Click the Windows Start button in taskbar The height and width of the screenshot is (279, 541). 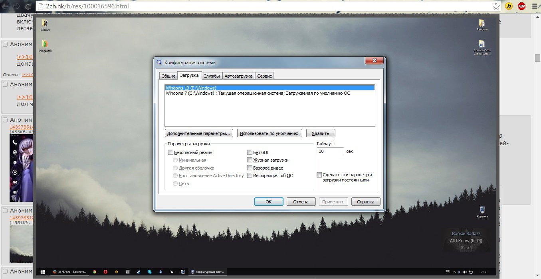(43, 272)
